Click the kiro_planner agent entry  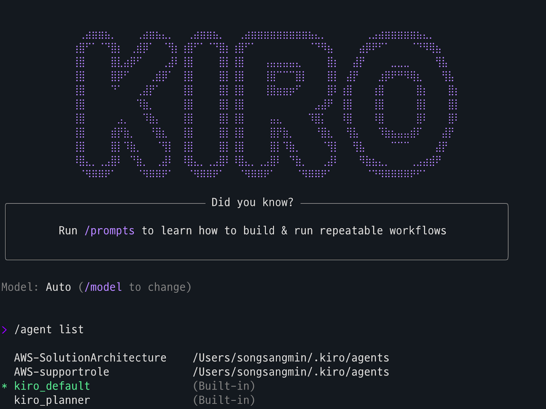pos(52,401)
